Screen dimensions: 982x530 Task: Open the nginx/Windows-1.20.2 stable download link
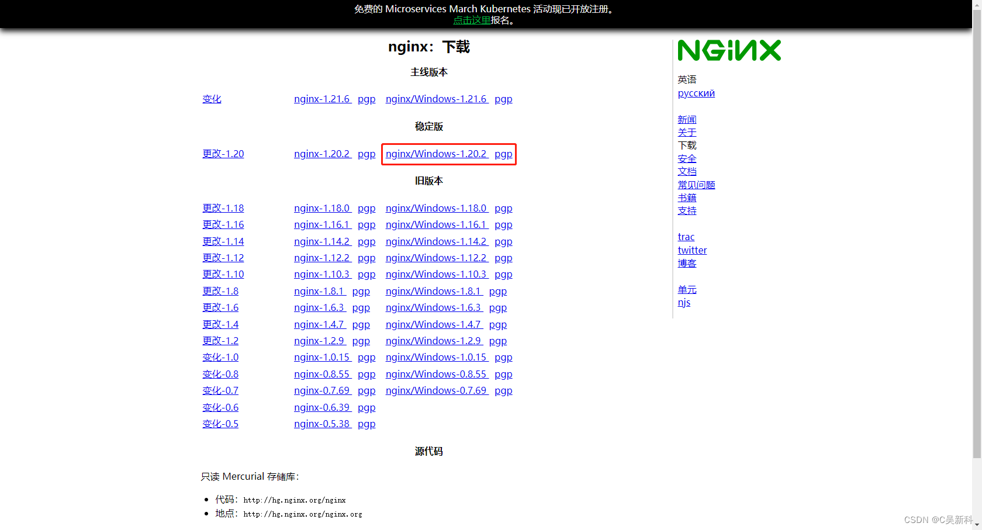437,154
